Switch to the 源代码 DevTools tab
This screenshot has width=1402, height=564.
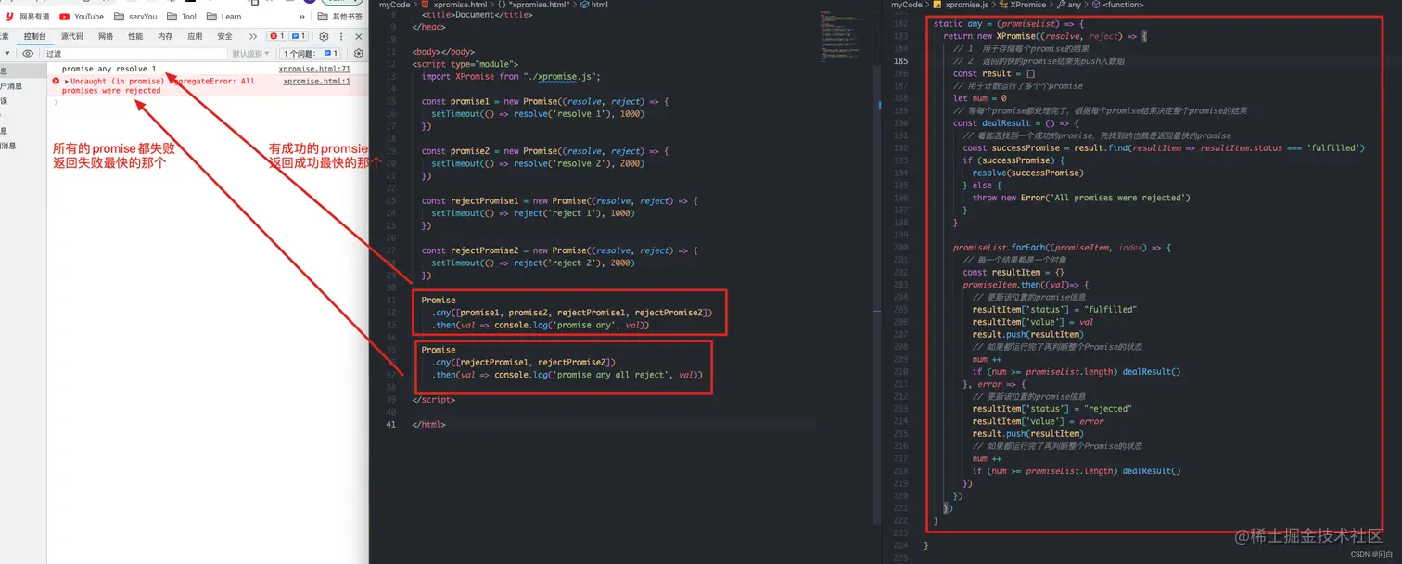(x=72, y=36)
